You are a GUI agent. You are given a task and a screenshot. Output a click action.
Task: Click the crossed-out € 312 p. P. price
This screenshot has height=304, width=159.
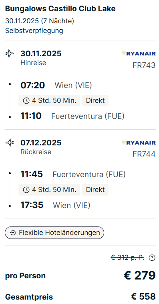pyautogui.click(x=127, y=258)
